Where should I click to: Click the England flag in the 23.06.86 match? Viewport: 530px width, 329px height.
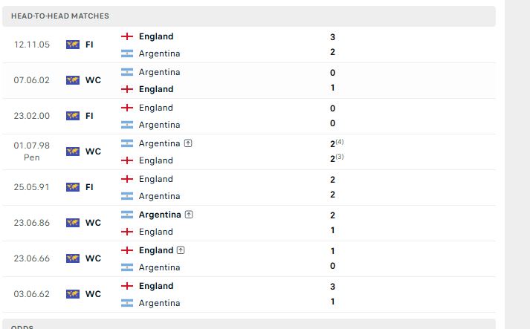click(127, 232)
